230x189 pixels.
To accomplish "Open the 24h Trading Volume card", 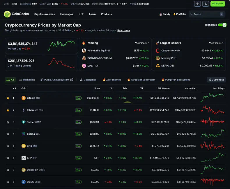I will click(x=41, y=63).
